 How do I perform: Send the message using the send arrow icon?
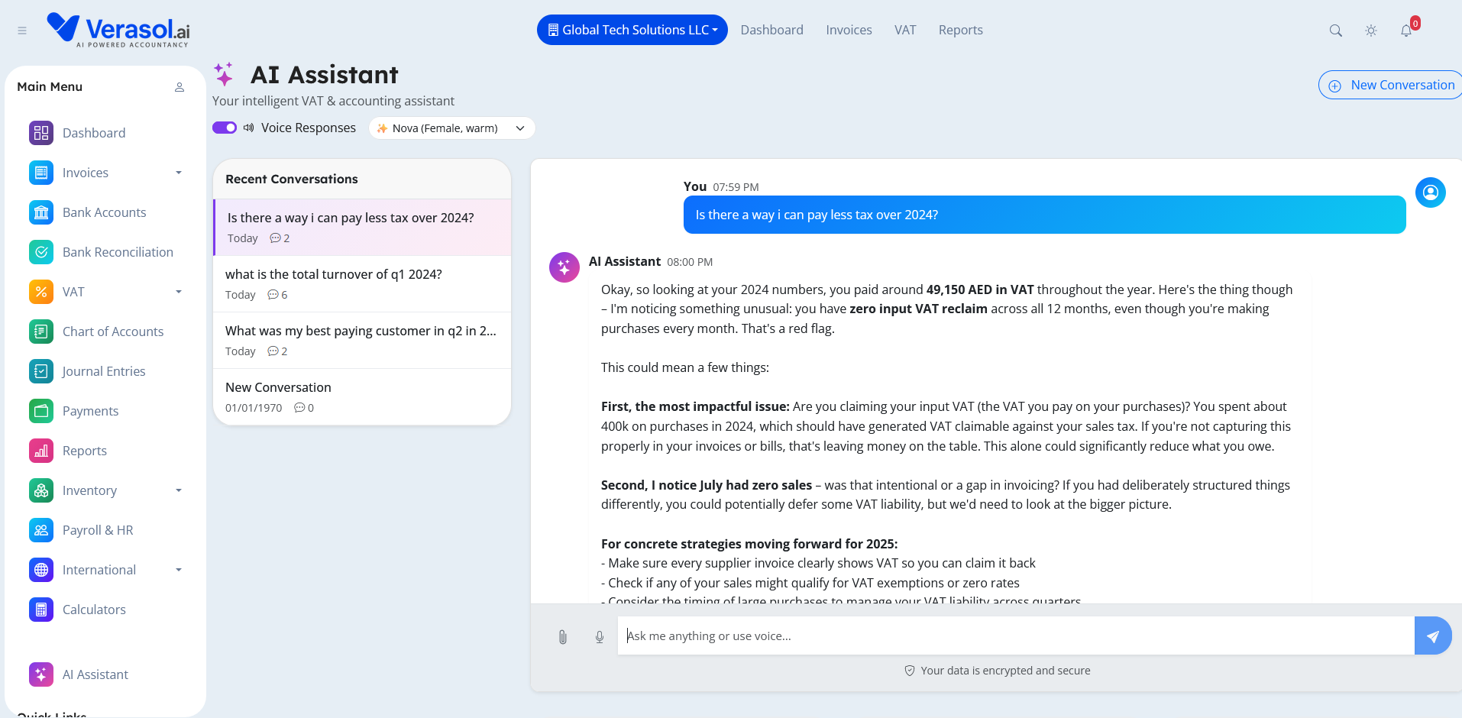click(1433, 636)
